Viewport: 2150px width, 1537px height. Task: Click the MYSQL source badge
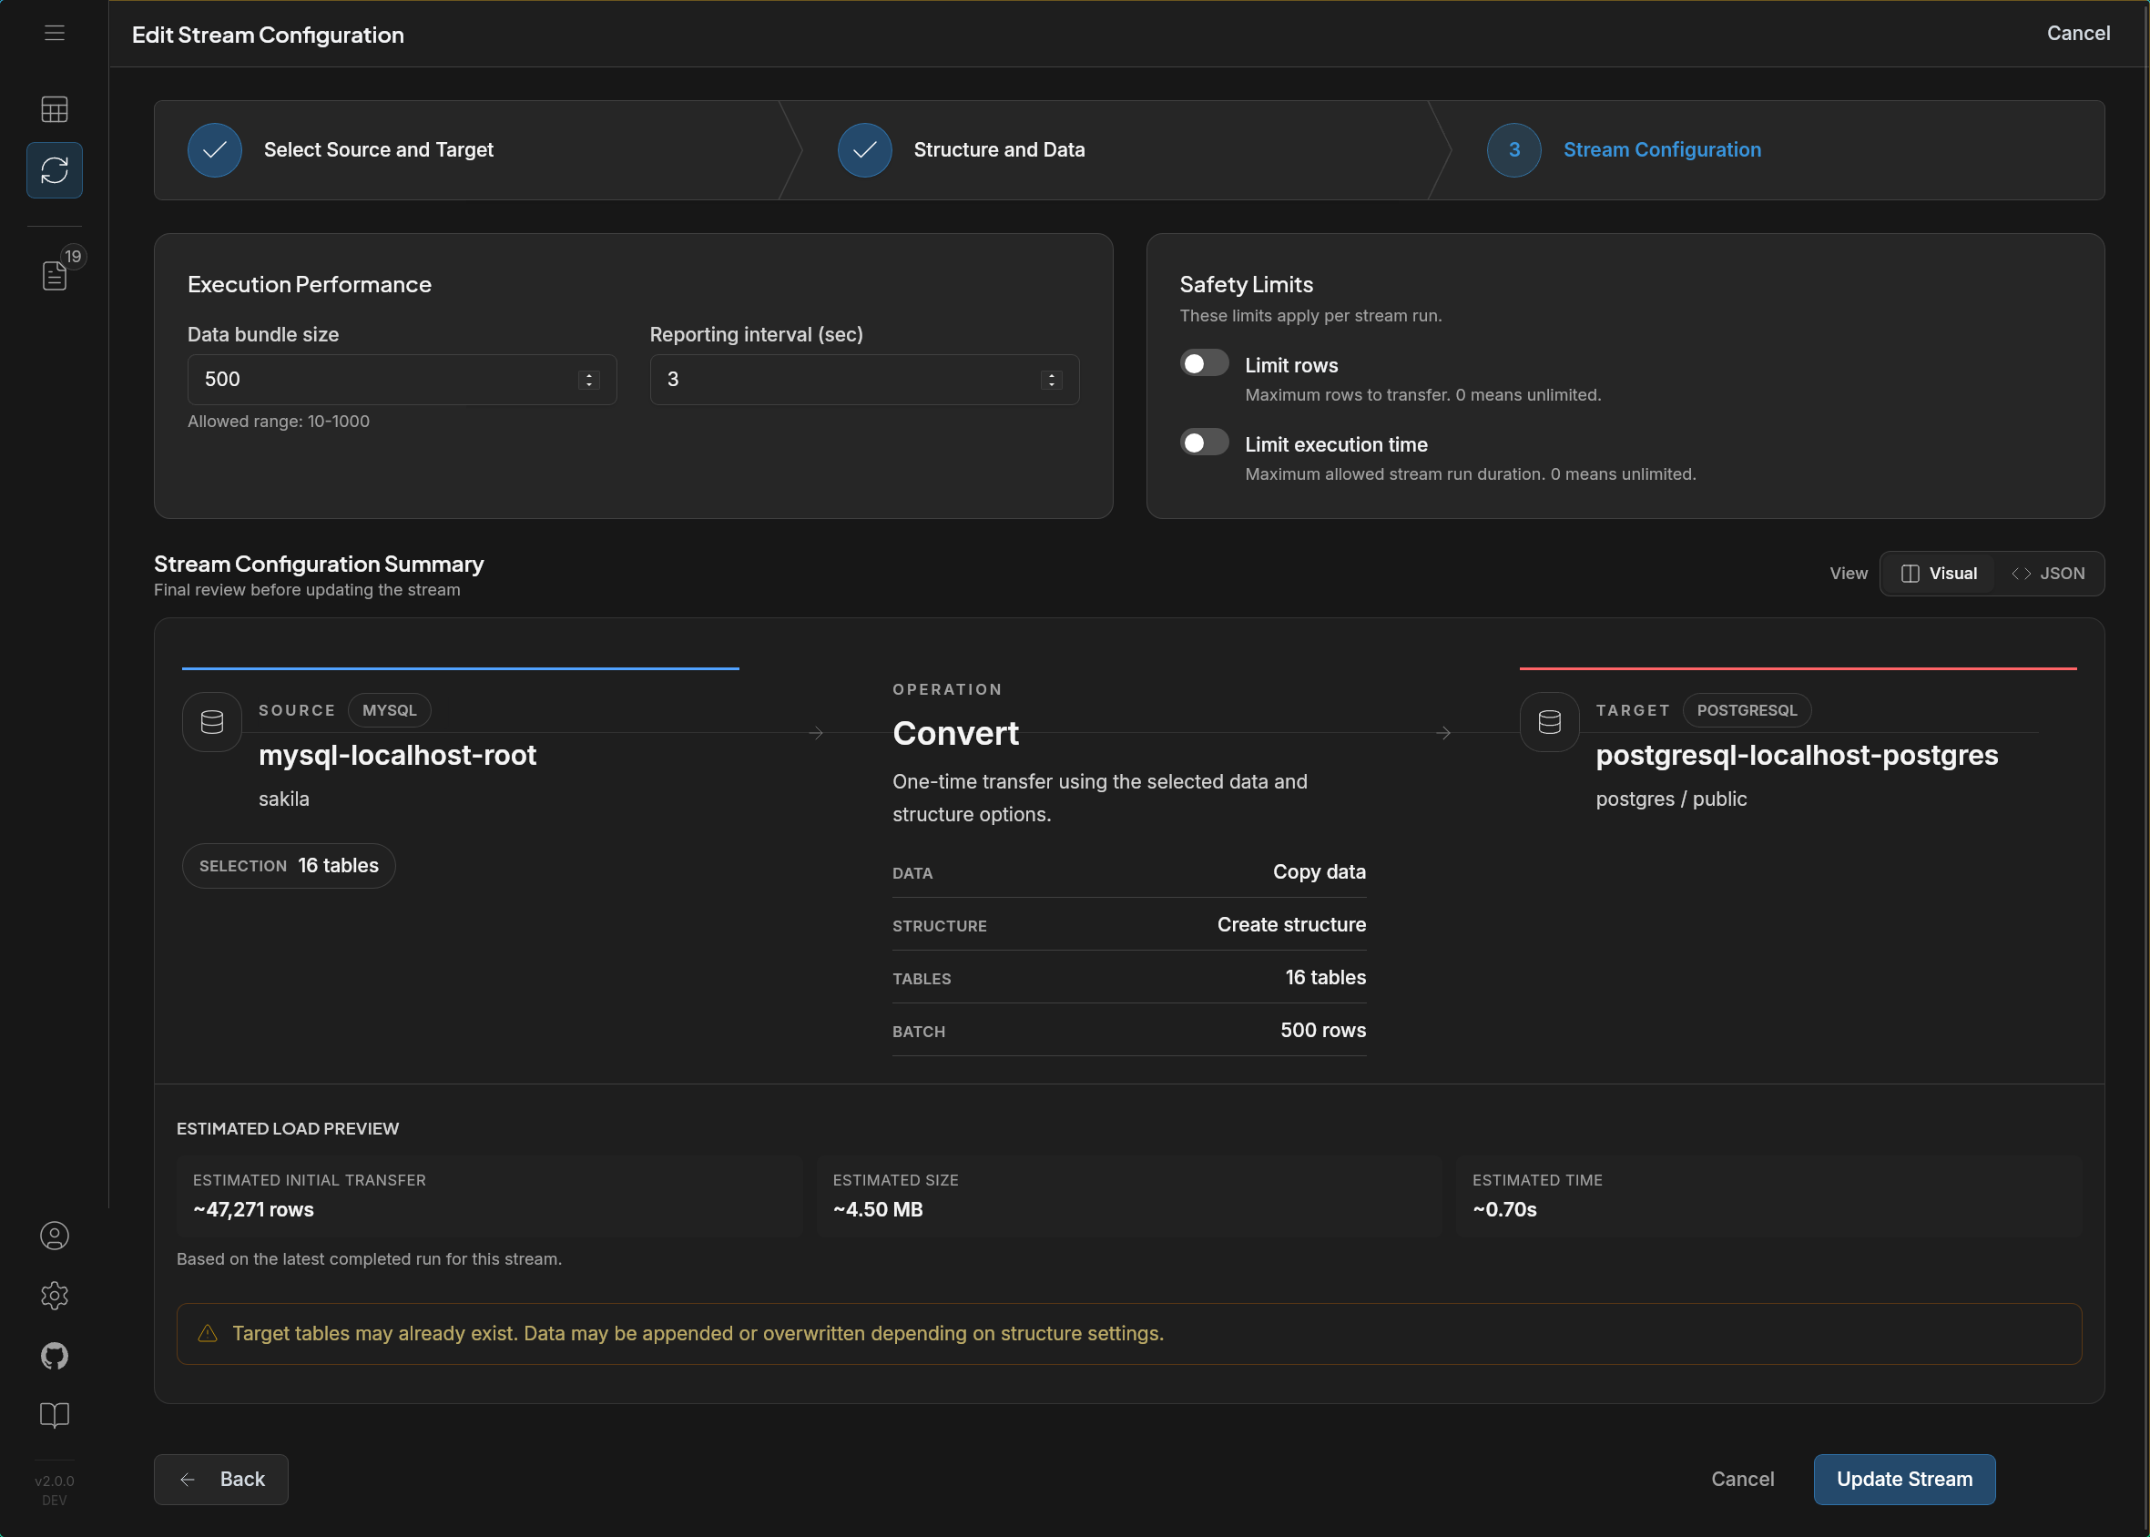point(389,710)
